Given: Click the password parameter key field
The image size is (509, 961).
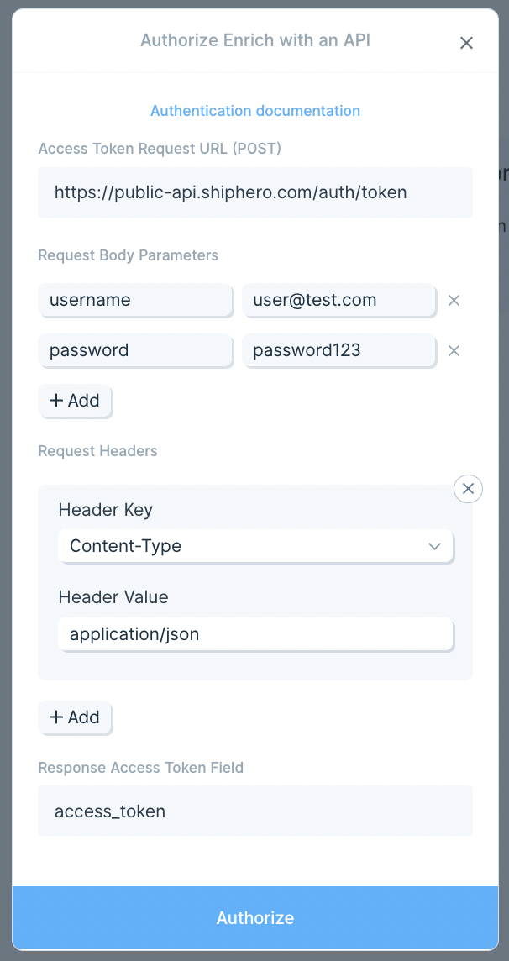Looking at the screenshot, I should coord(135,350).
